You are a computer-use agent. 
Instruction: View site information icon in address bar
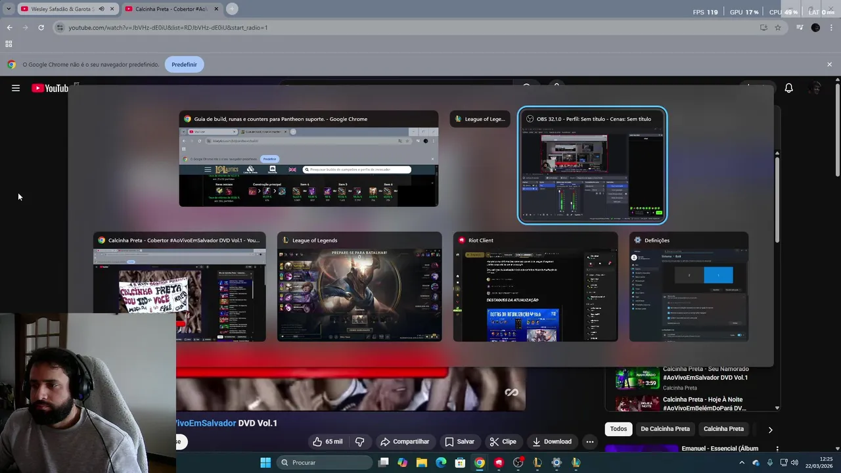(60, 28)
